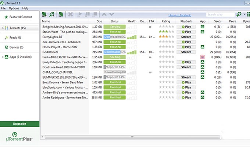Expand the Torrents tree arrow

click(x=3, y=28)
